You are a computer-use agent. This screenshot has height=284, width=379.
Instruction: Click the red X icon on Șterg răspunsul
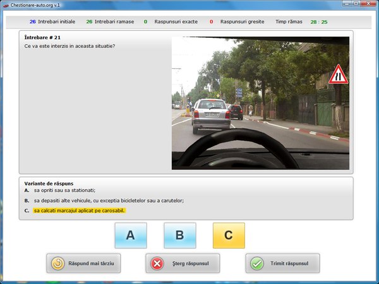[157, 263]
